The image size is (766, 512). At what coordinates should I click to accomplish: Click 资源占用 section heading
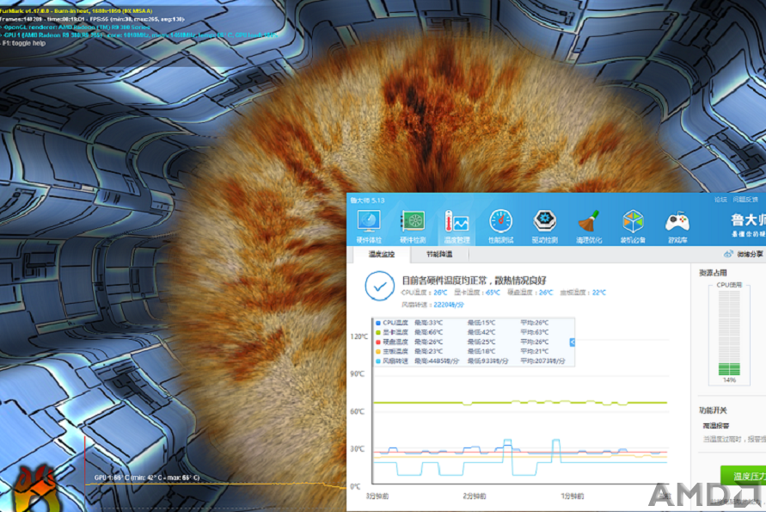713,273
